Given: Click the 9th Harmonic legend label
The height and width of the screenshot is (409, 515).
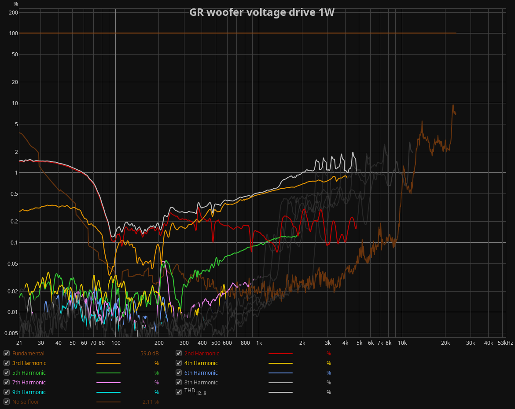Looking at the screenshot, I should [29, 392].
